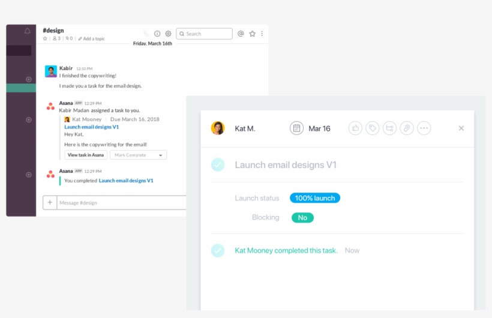Open Kat M. assignee avatar in Asana

tap(218, 128)
